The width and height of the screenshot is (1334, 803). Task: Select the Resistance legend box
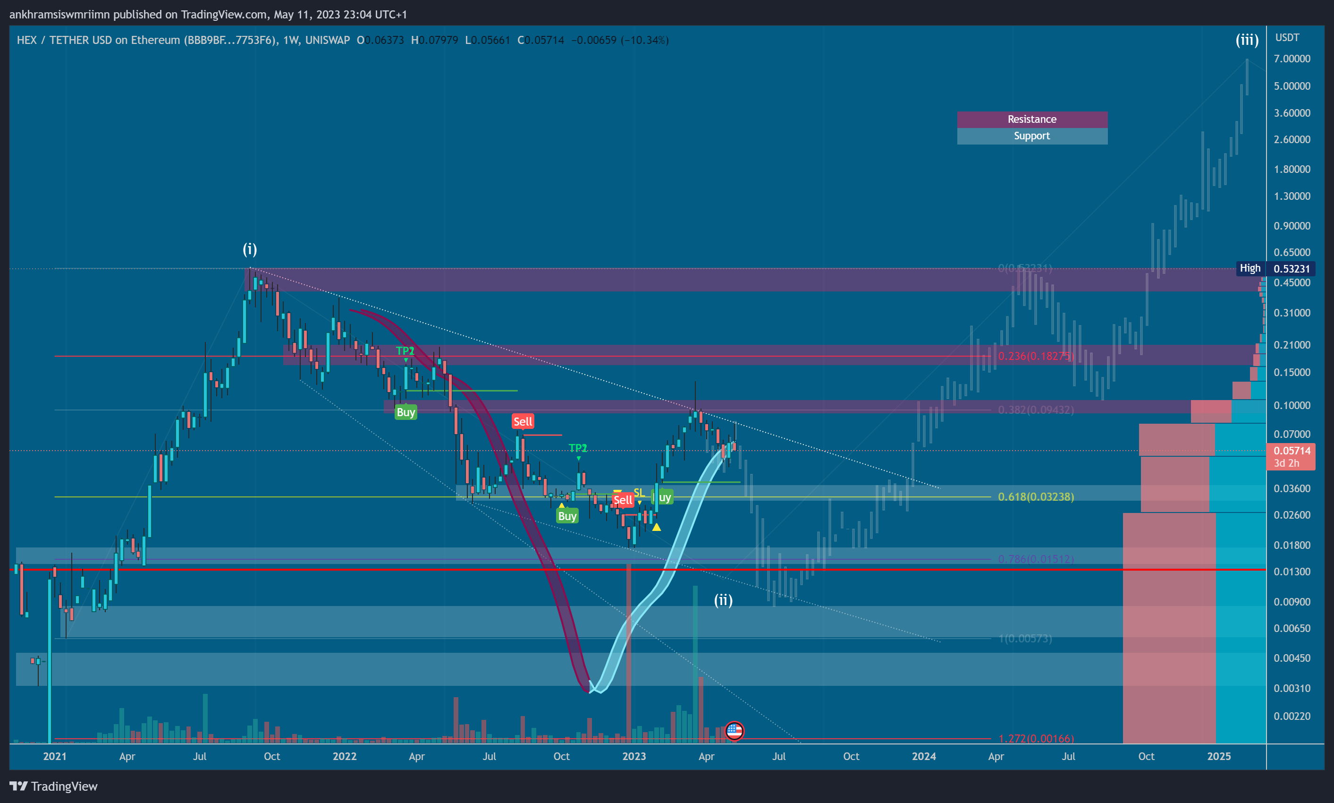pyautogui.click(x=1032, y=119)
